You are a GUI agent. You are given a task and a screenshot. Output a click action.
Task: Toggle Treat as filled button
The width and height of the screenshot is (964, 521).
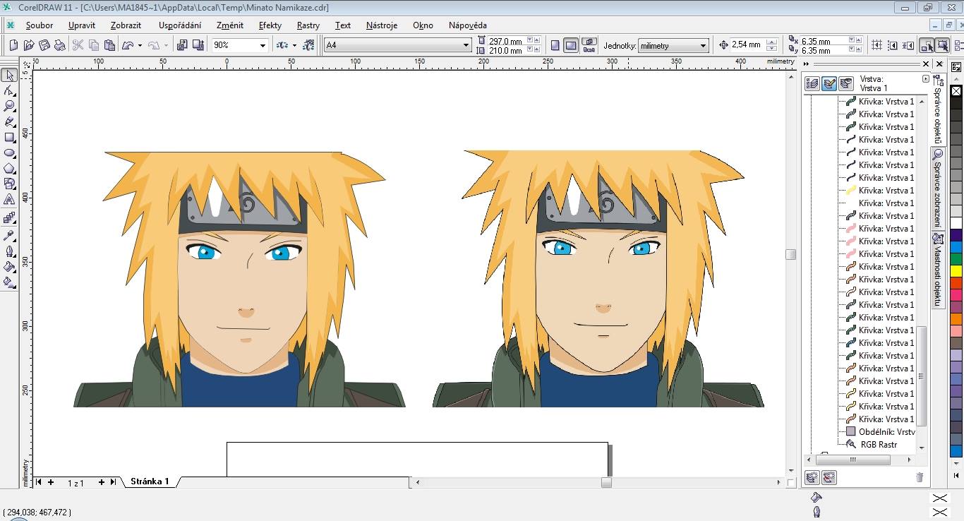coord(942,45)
